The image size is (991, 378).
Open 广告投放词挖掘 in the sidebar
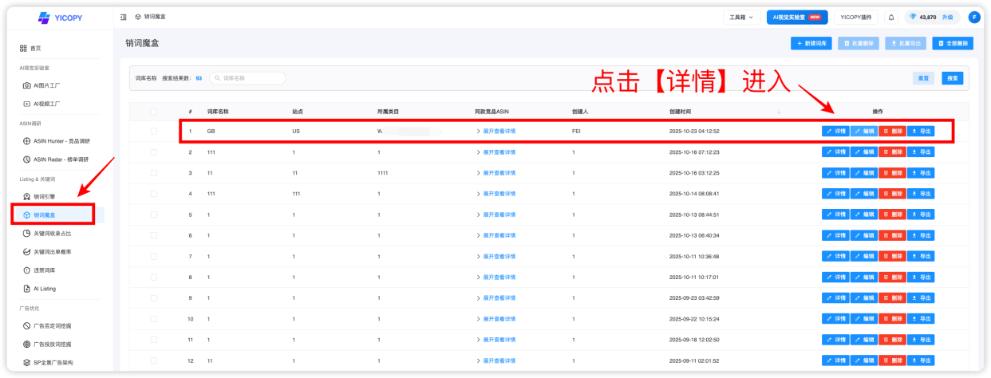[47, 345]
